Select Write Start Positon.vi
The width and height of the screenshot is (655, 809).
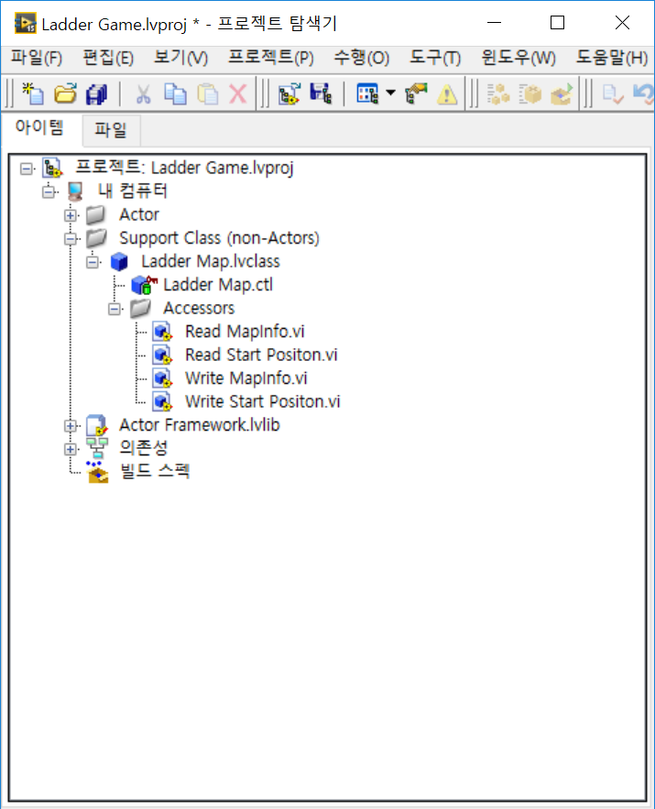point(263,401)
